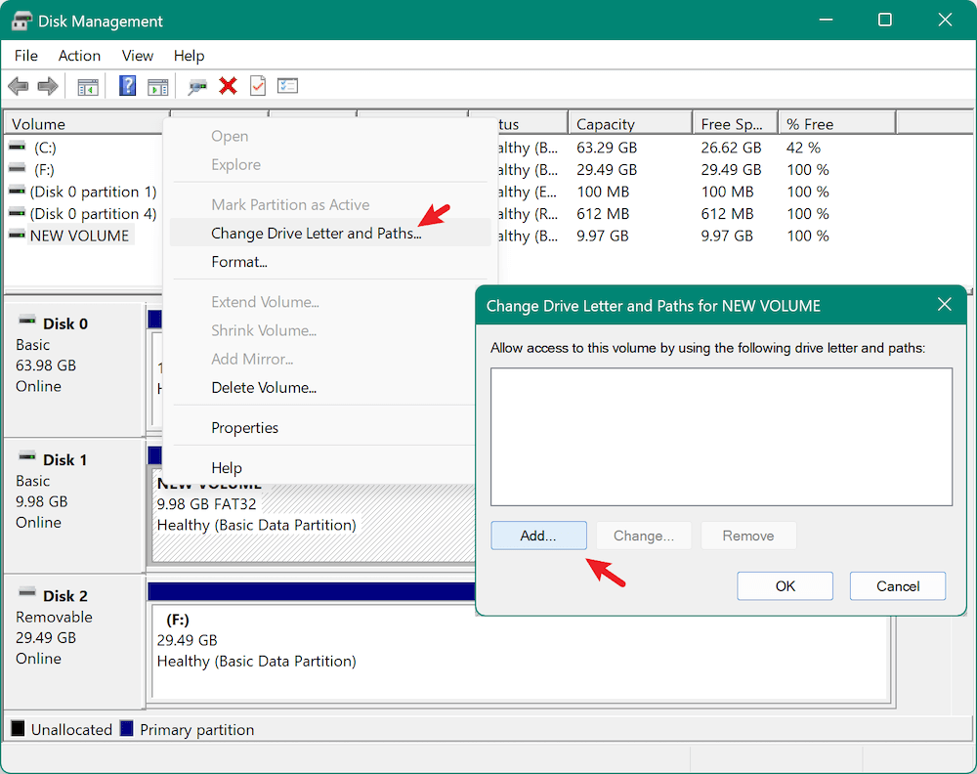This screenshot has width=977, height=774.
Task: Choose Format from the context menu
Action: click(x=240, y=262)
